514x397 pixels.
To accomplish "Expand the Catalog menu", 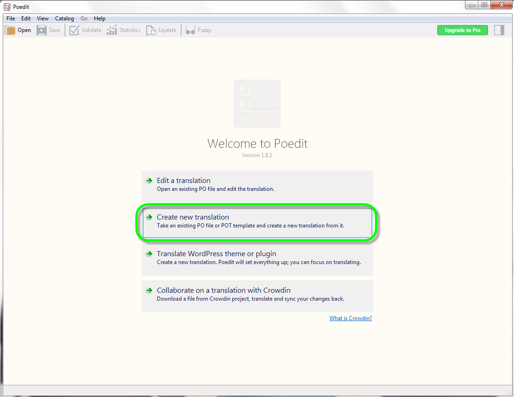I will pyautogui.click(x=64, y=19).
